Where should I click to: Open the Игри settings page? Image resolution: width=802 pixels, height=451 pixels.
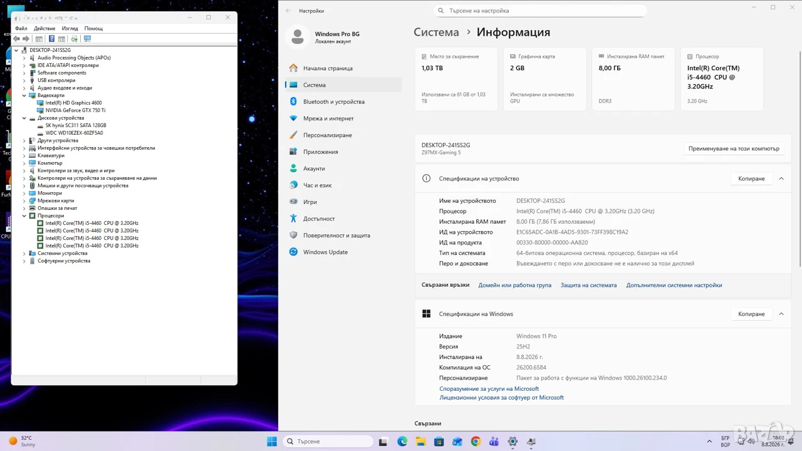[343, 202]
